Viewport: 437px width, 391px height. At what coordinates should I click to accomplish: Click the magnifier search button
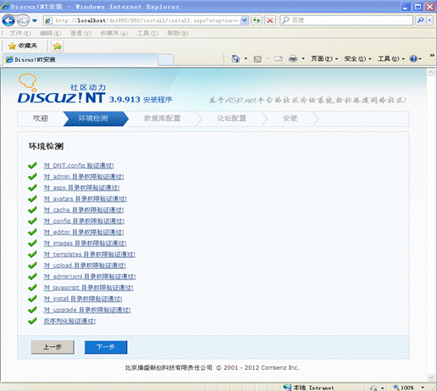(x=420, y=20)
